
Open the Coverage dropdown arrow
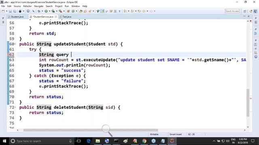(57, 11)
